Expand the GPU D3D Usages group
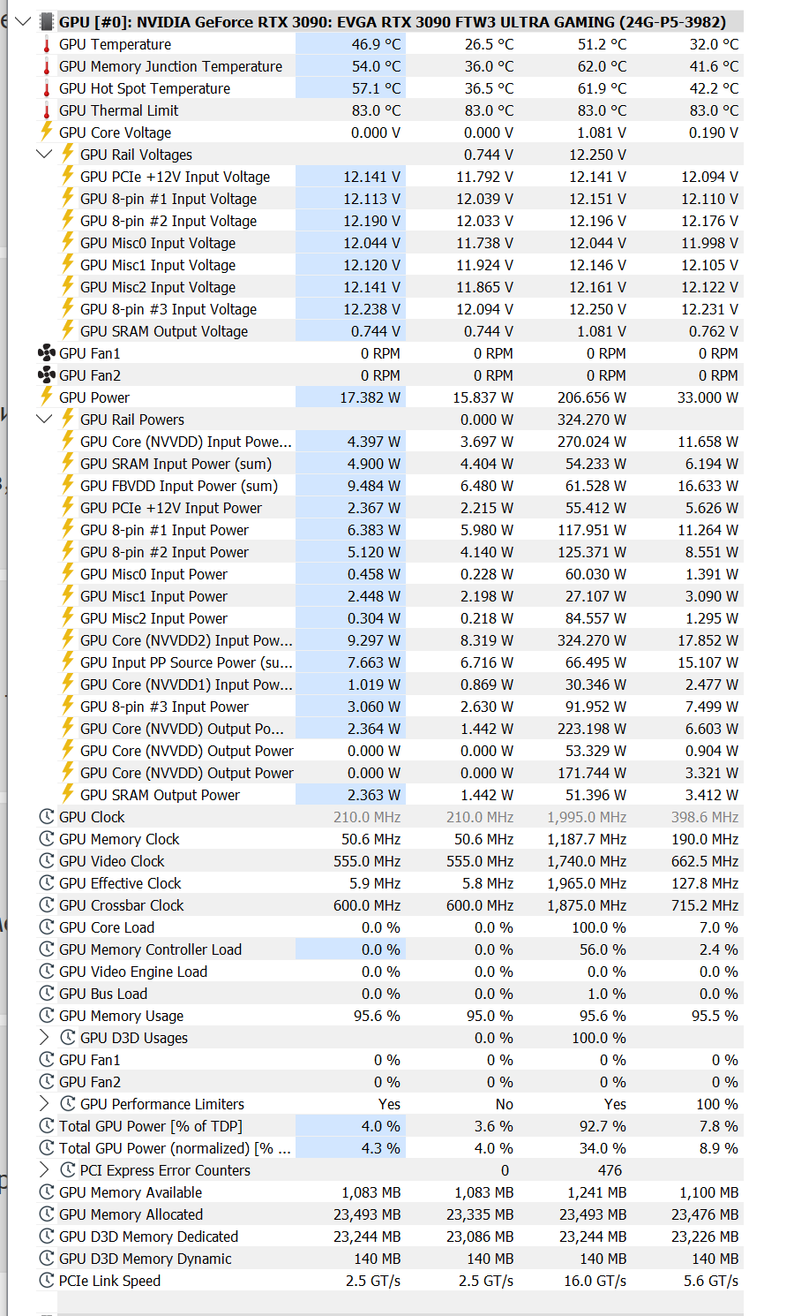The width and height of the screenshot is (794, 1316). (x=44, y=1037)
